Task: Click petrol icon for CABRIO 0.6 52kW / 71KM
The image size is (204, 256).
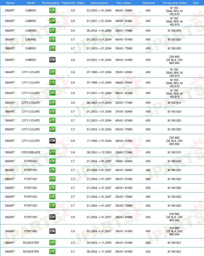Action: click(52, 31)
